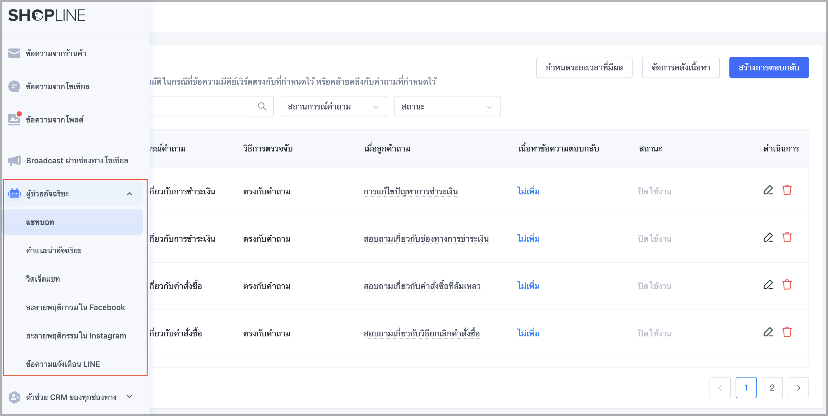Delete the สอบถามเกี่ยวกับช่องทางการชำระเงิน row
The image size is (828, 416).
[787, 237]
